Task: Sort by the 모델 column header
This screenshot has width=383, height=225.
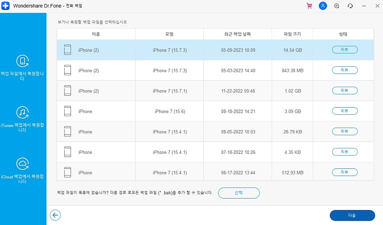Action: (169, 34)
